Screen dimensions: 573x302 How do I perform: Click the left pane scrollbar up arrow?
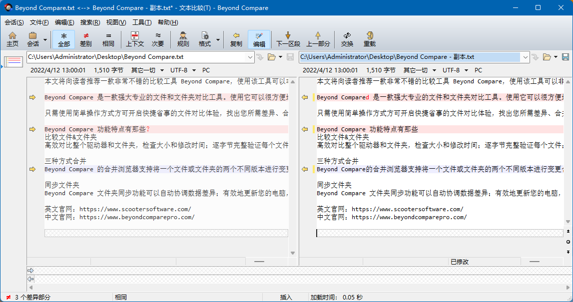tap(293, 82)
